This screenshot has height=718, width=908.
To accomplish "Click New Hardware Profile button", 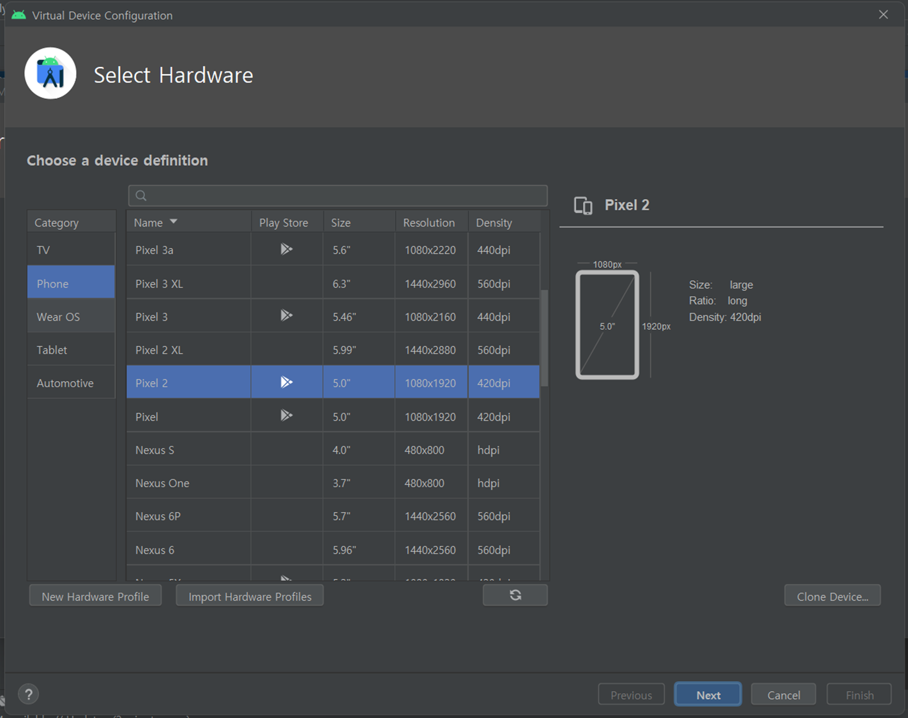I will point(95,595).
